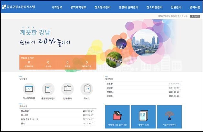Screen dimensions: 203x133
Task: Open the 청담동 complaint dated 2017-12-01
Action: point(144,84)
